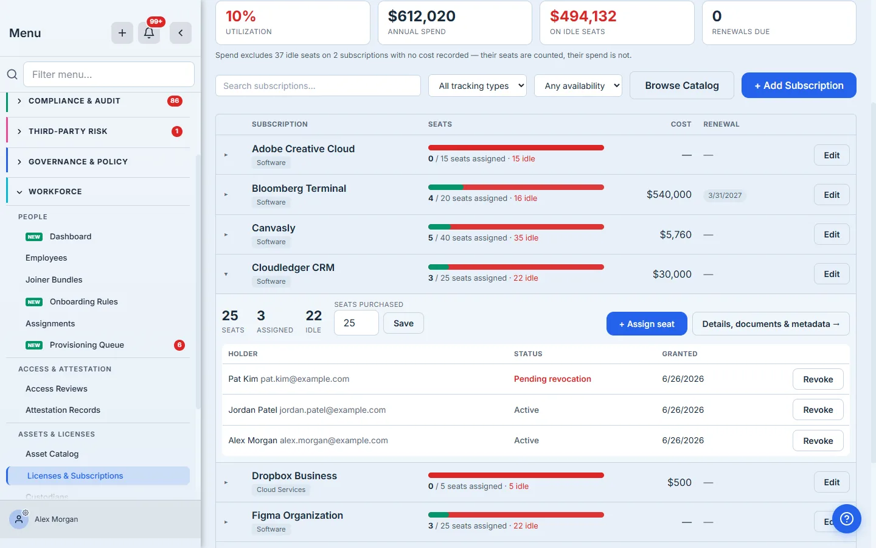Click the search magnifier icon in menu
This screenshot has height=548, width=876.
point(12,74)
